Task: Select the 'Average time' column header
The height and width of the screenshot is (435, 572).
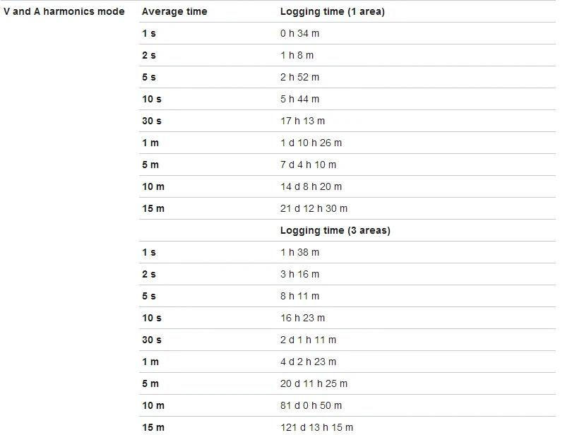Action: click(174, 12)
